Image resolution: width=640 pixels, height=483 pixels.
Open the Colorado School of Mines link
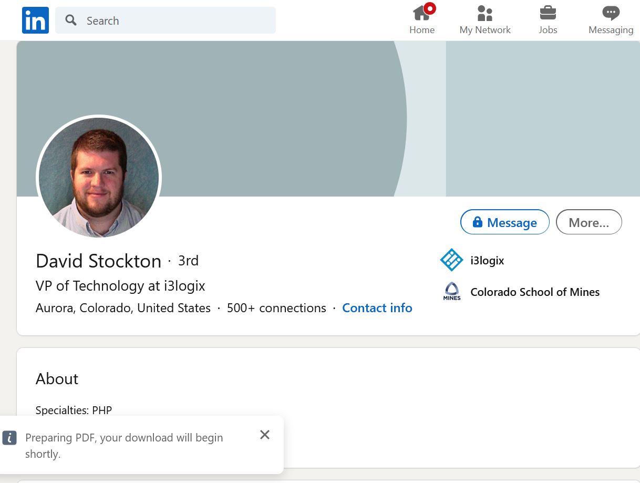(x=534, y=292)
